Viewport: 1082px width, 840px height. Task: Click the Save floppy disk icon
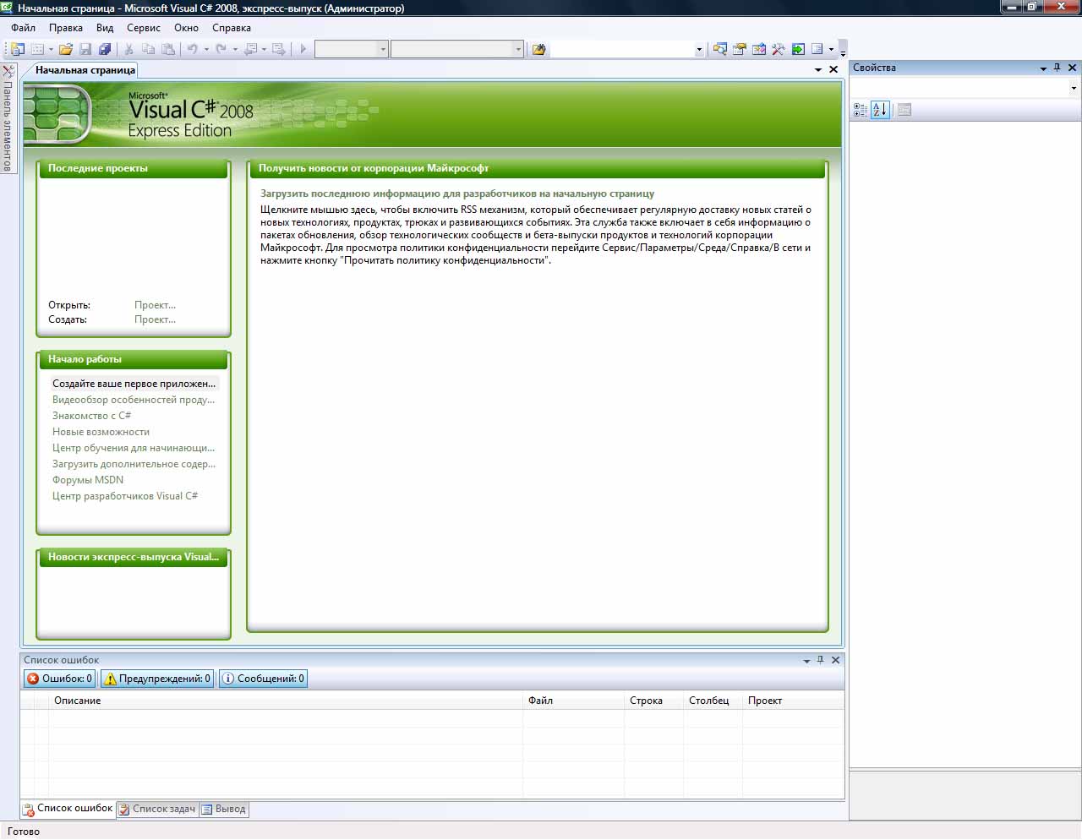click(x=85, y=49)
